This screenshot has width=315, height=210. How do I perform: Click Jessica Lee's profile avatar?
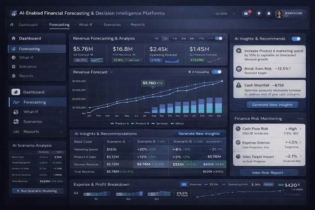[279, 14]
